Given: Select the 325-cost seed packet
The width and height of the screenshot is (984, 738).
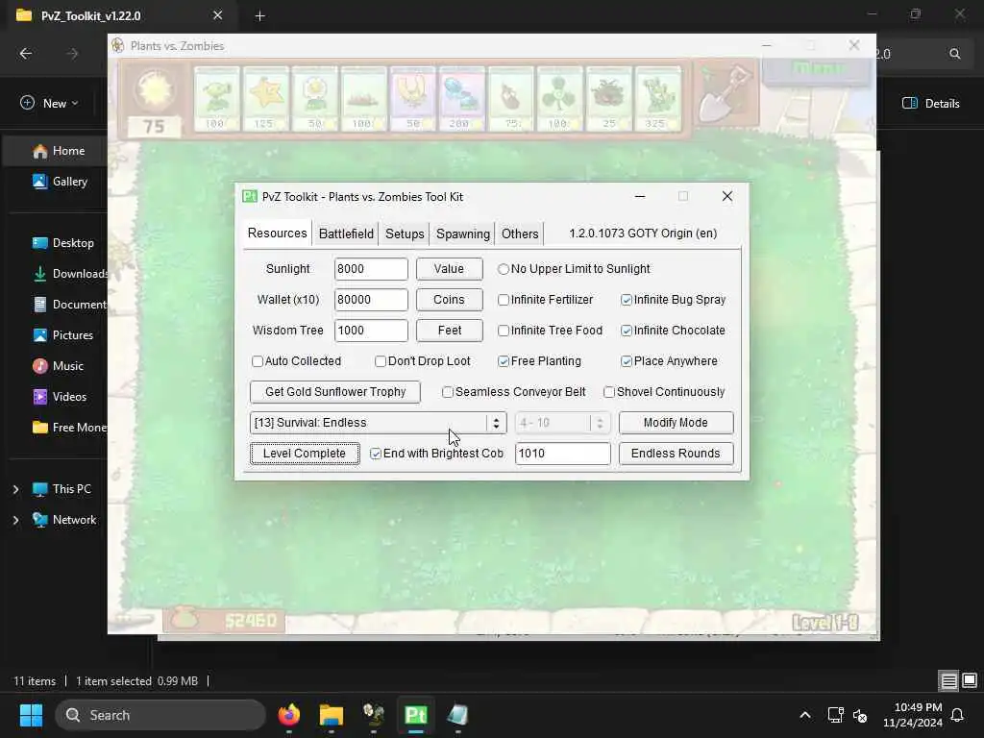Looking at the screenshot, I should [x=657, y=99].
